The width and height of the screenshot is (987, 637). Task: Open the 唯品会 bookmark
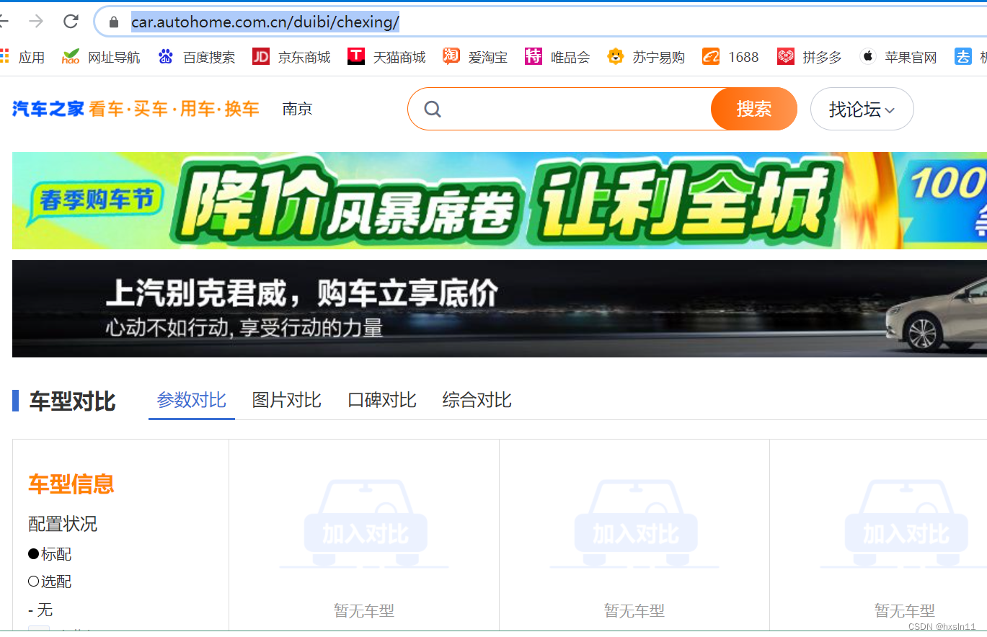click(557, 57)
